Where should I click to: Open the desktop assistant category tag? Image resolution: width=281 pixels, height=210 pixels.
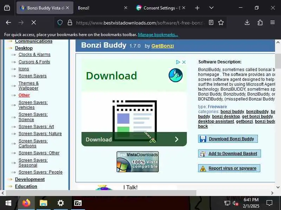pyautogui.click(x=216, y=121)
